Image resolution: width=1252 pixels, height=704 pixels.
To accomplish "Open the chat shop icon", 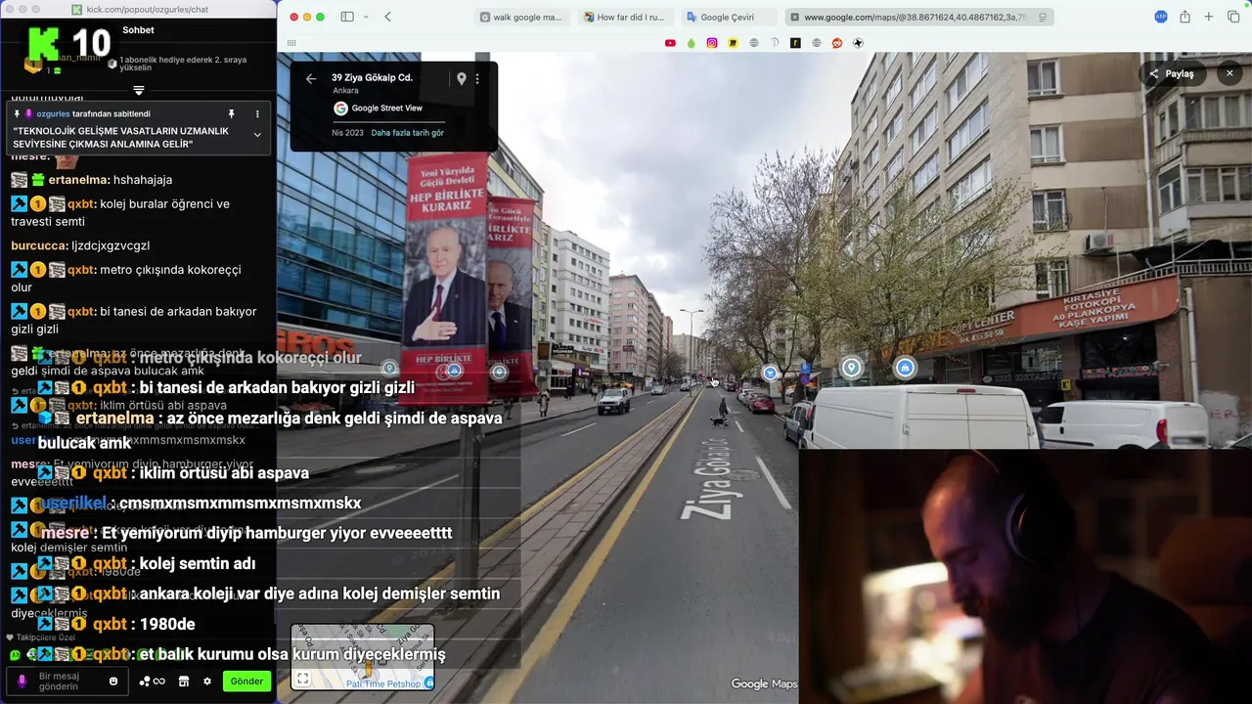I will coord(183,682).
